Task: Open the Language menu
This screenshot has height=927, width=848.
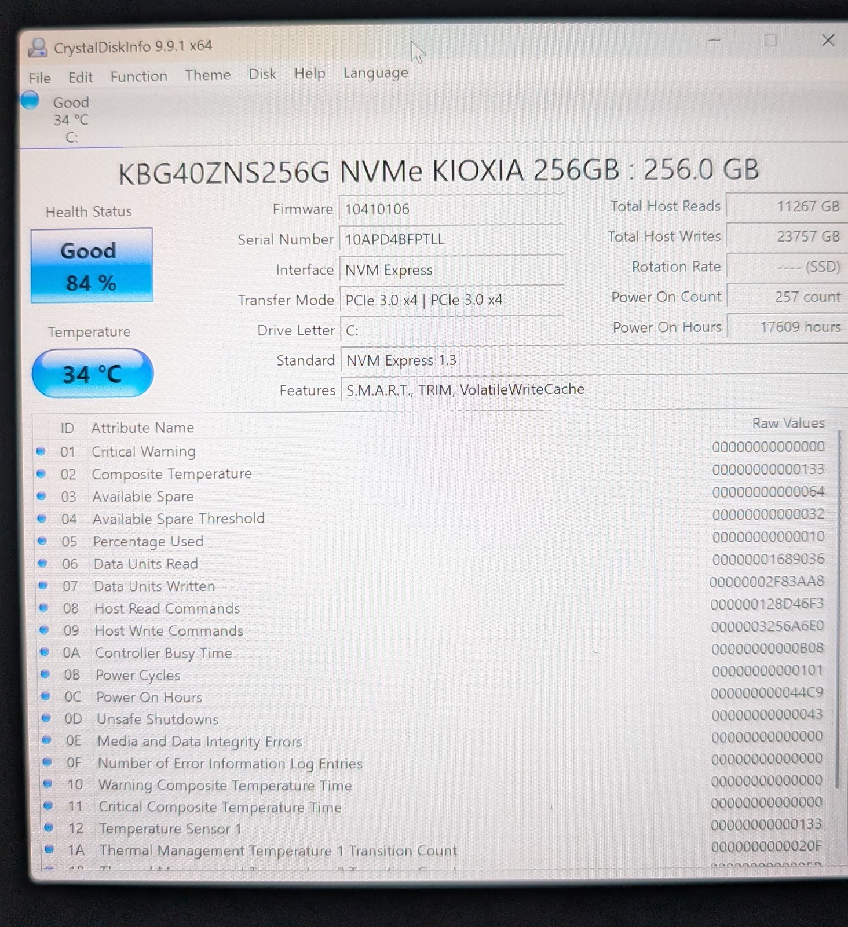Action: [375, 72]
